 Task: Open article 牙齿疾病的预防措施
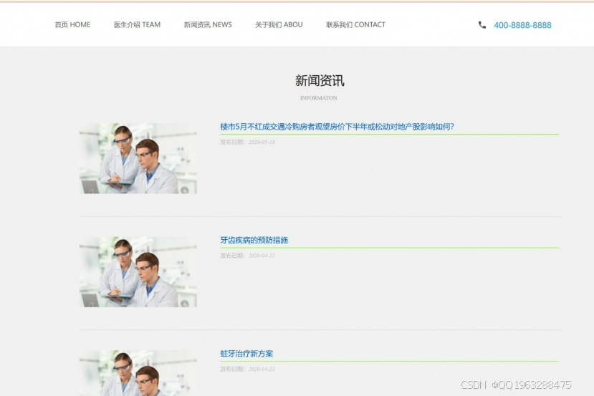(254, 240)
